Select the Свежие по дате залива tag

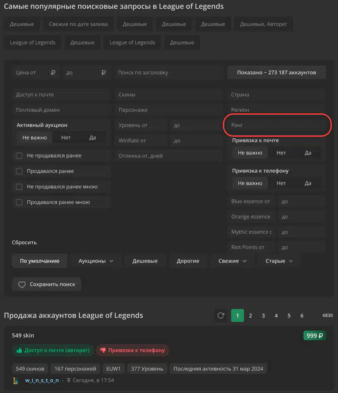click(x=78, y=24)
